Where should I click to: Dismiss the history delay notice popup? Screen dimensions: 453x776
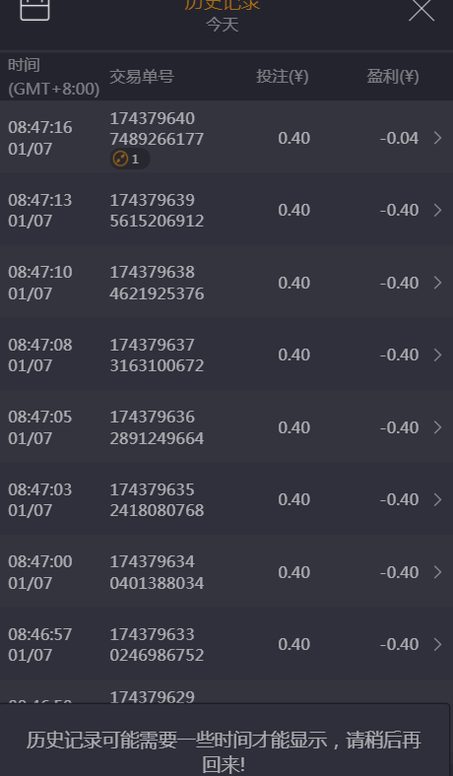tap(224, 740)
